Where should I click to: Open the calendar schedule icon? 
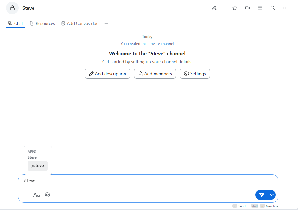point(260,8)
